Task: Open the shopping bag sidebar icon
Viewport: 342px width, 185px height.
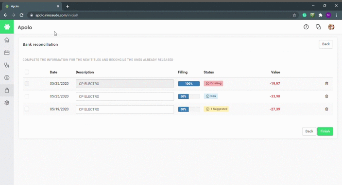Action: click(7, 90)
